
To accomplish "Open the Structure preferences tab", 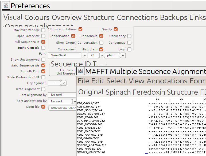I will point(99,17).
